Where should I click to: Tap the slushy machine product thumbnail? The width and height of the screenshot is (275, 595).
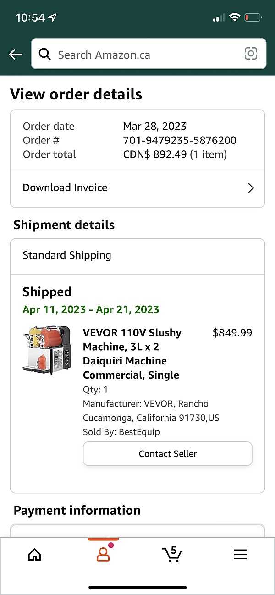46,352
